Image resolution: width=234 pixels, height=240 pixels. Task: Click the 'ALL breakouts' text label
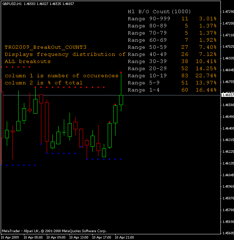(x=27, y=61)
